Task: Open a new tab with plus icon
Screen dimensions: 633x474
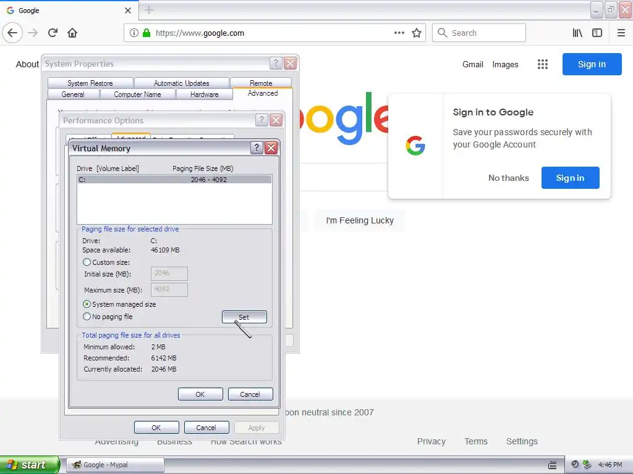Action: 149,10
